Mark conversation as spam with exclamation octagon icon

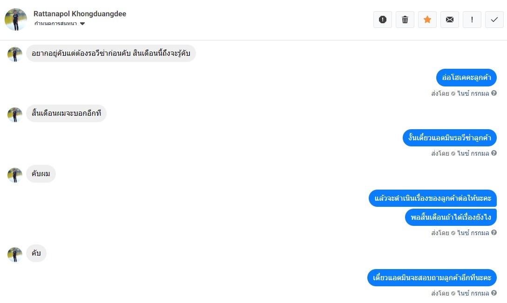tap(383, 20)
